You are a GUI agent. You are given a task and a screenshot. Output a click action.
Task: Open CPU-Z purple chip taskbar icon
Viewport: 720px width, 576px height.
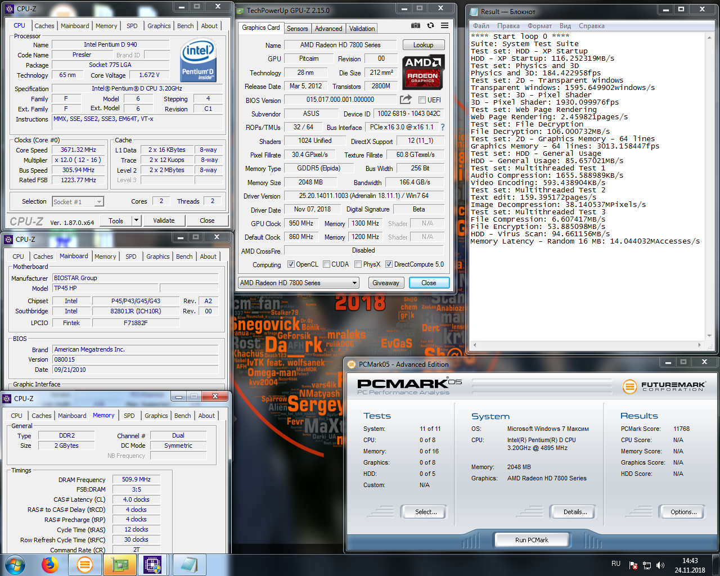coord(152,565)
